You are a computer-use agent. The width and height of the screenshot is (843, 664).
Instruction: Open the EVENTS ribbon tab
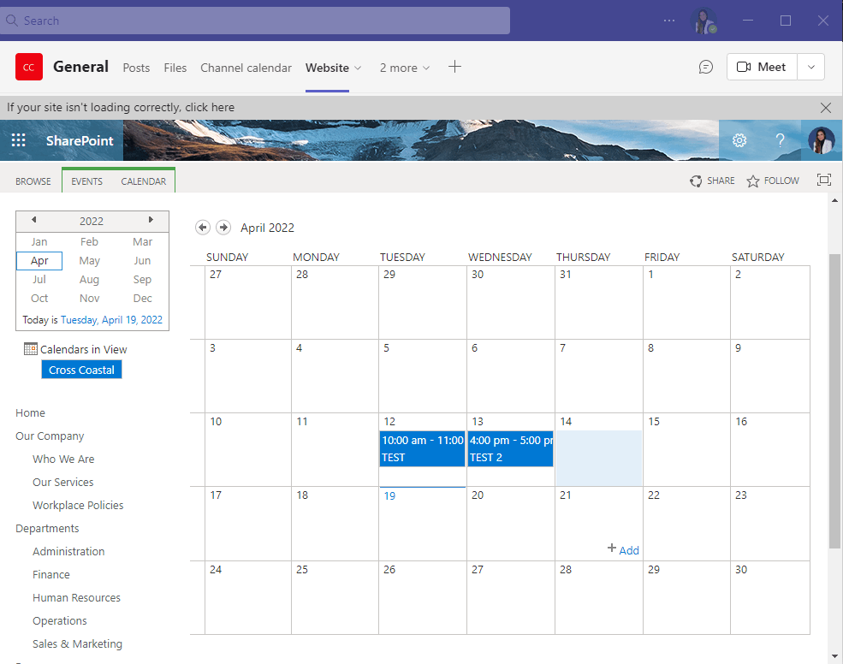[86, 181]
